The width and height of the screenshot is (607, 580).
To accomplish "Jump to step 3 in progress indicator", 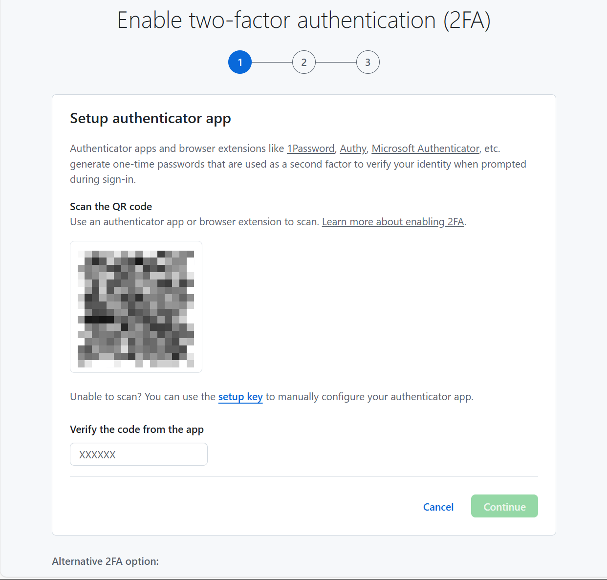I will point(368,62).
